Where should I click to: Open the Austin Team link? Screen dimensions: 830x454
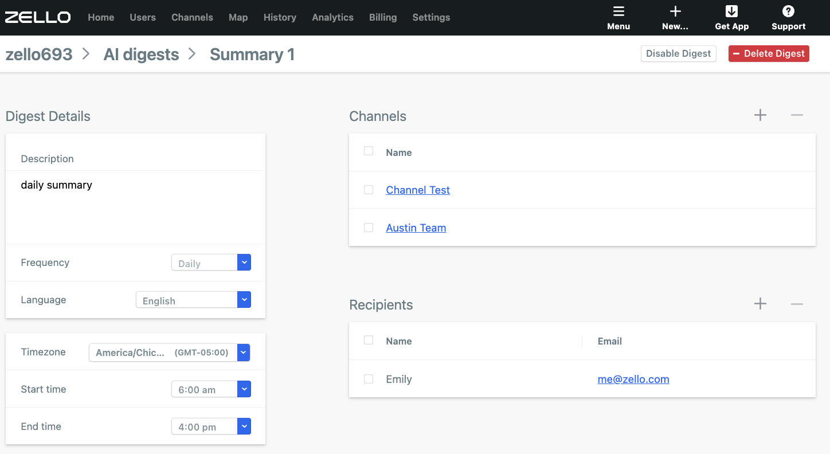pos(416,228)
